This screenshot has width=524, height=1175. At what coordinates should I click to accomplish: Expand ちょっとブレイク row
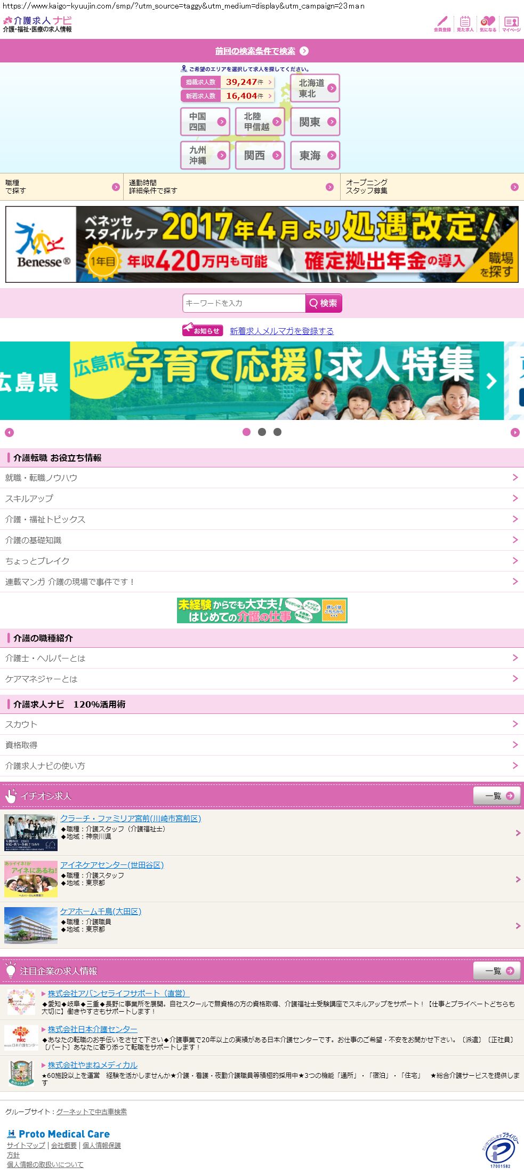pos(262,561)
